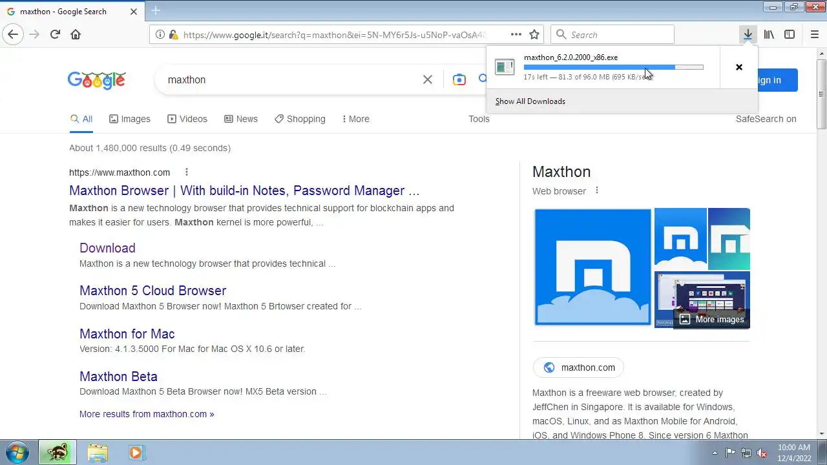Click Show All Downloads

[530, 101]
